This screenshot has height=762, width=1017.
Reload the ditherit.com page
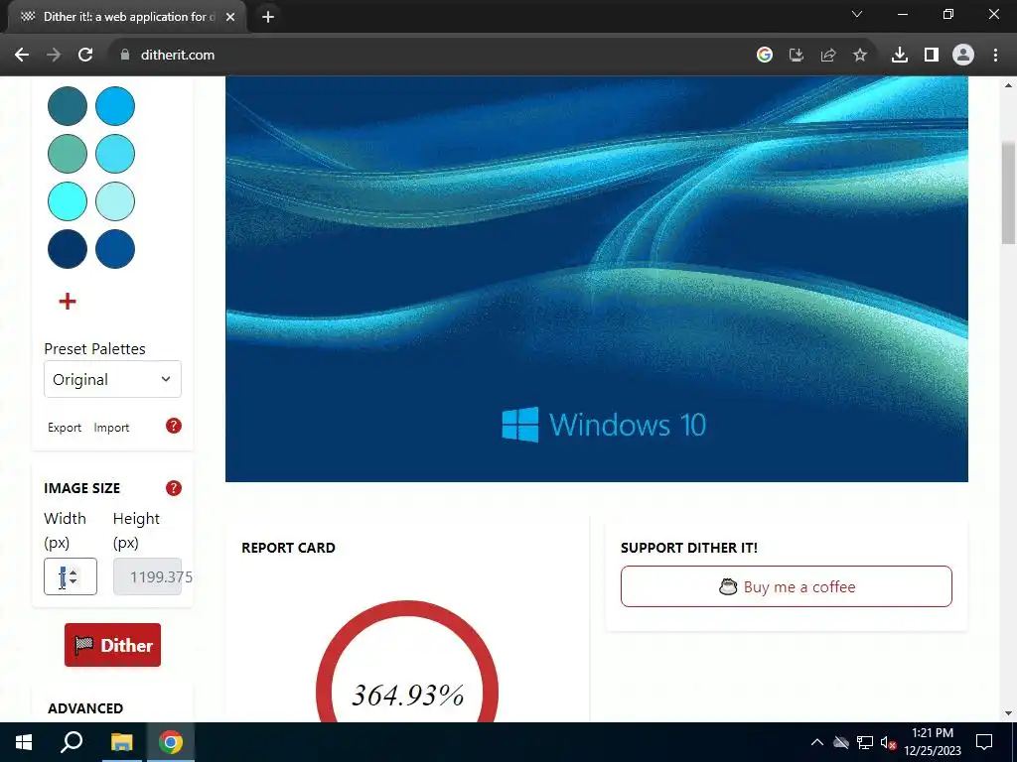(x=85, y=56)
